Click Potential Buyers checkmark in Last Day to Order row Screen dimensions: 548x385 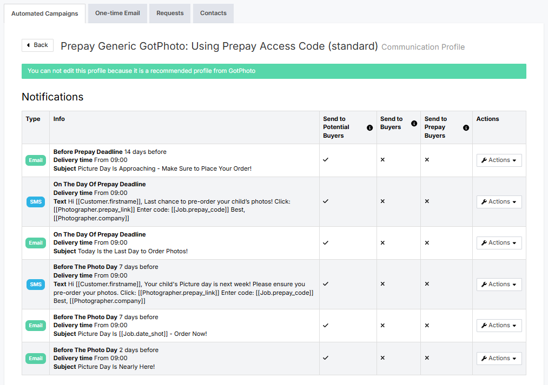(326, 243)
